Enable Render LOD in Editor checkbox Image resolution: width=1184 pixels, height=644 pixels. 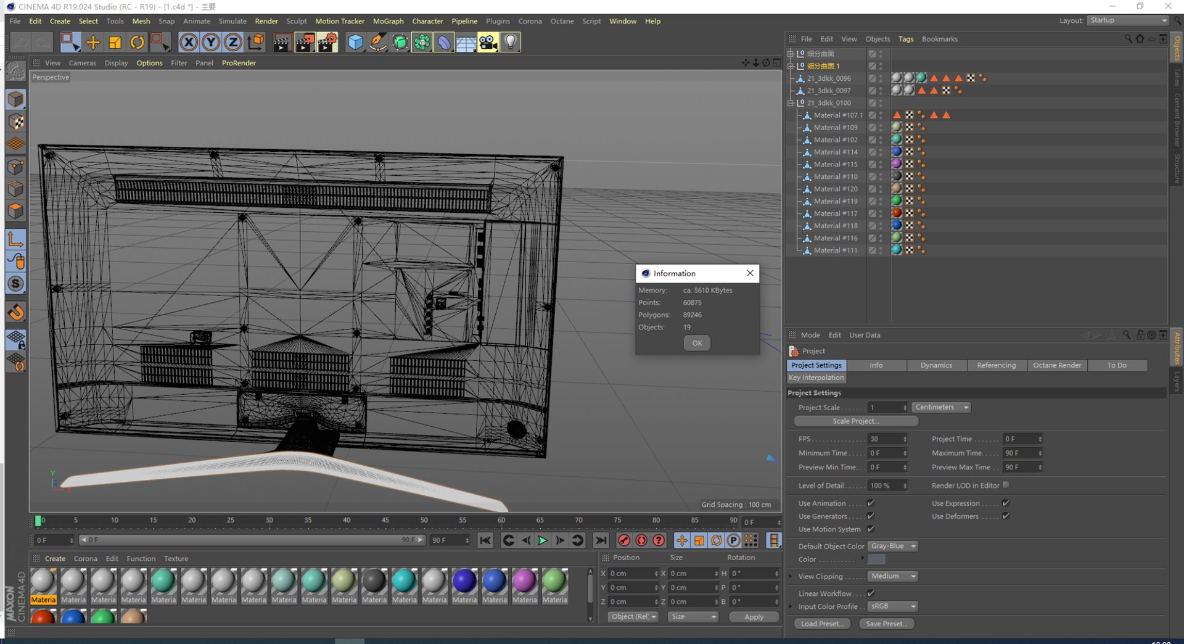(x=1006, y=485)
